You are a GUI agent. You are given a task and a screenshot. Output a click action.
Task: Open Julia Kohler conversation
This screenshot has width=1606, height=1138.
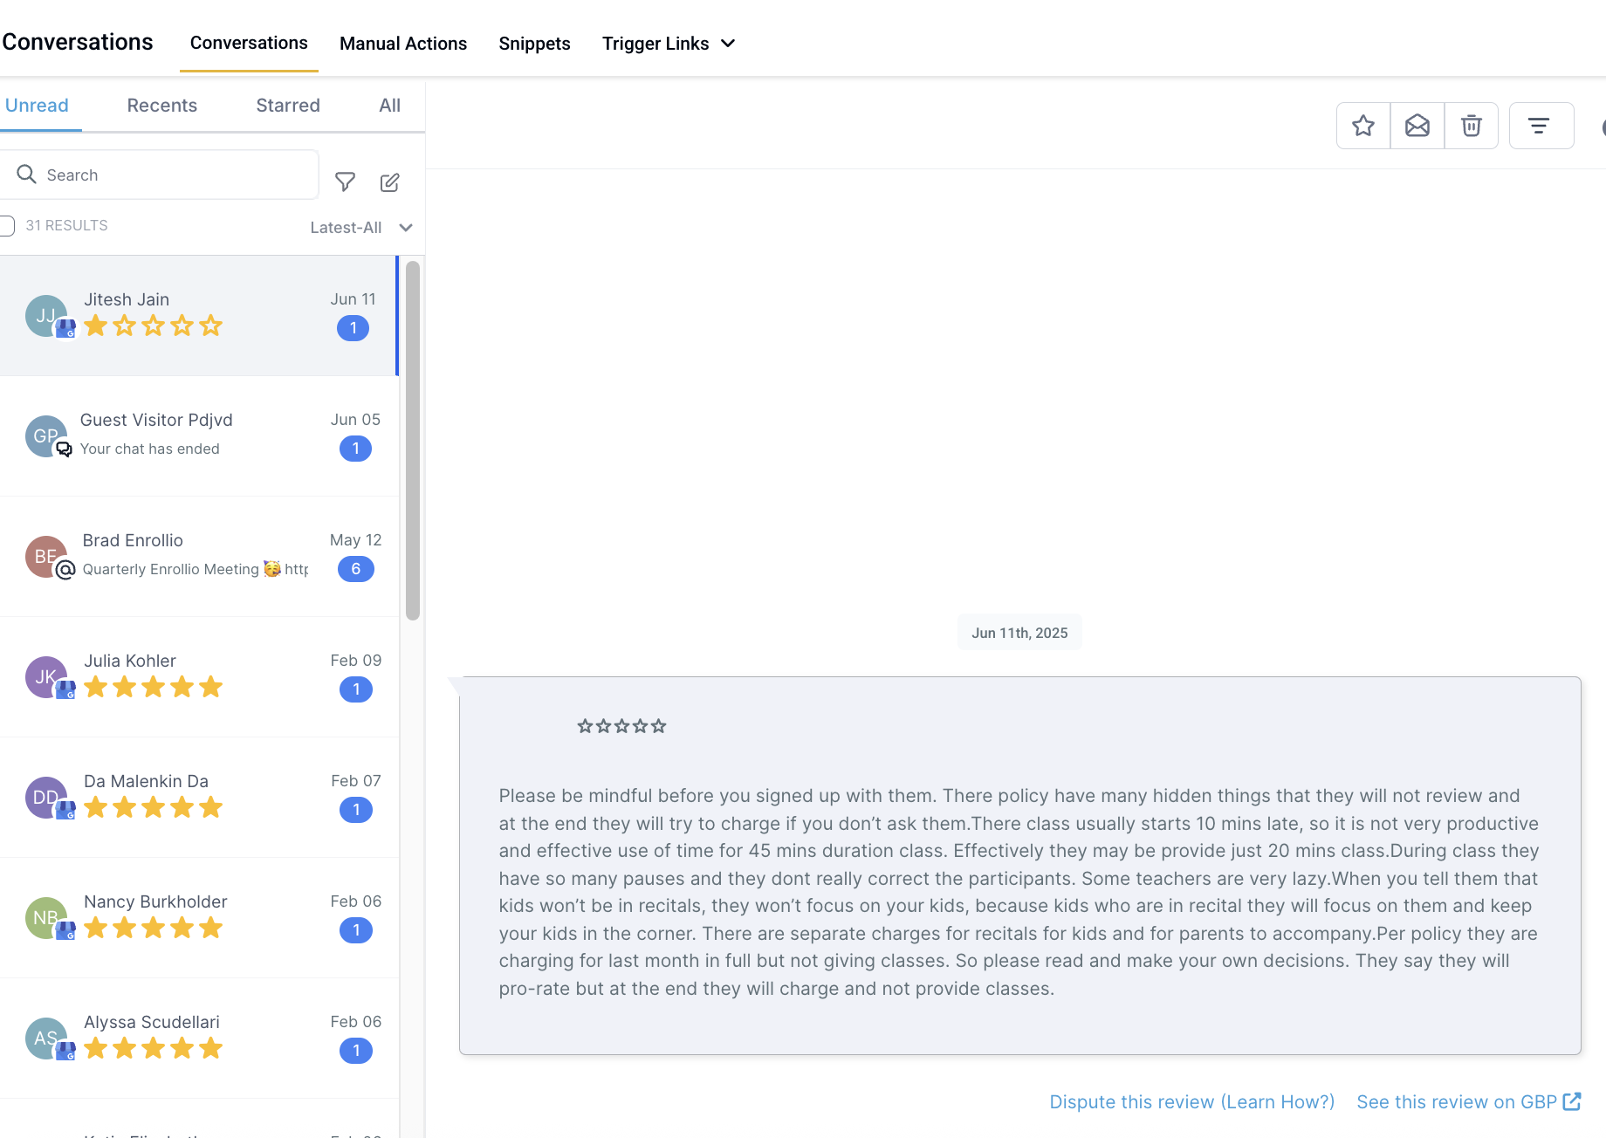pyautogui.click(x=199, y=677)
